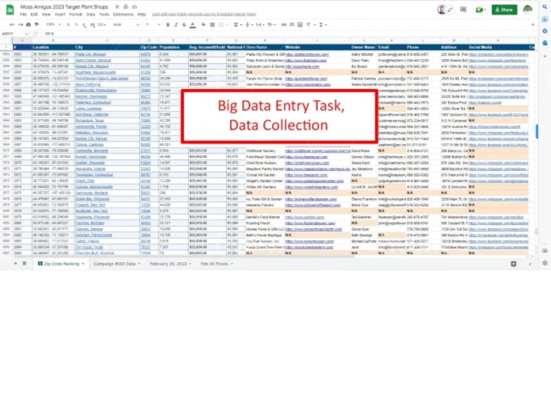Open the comment history icon

coord(463,10)
